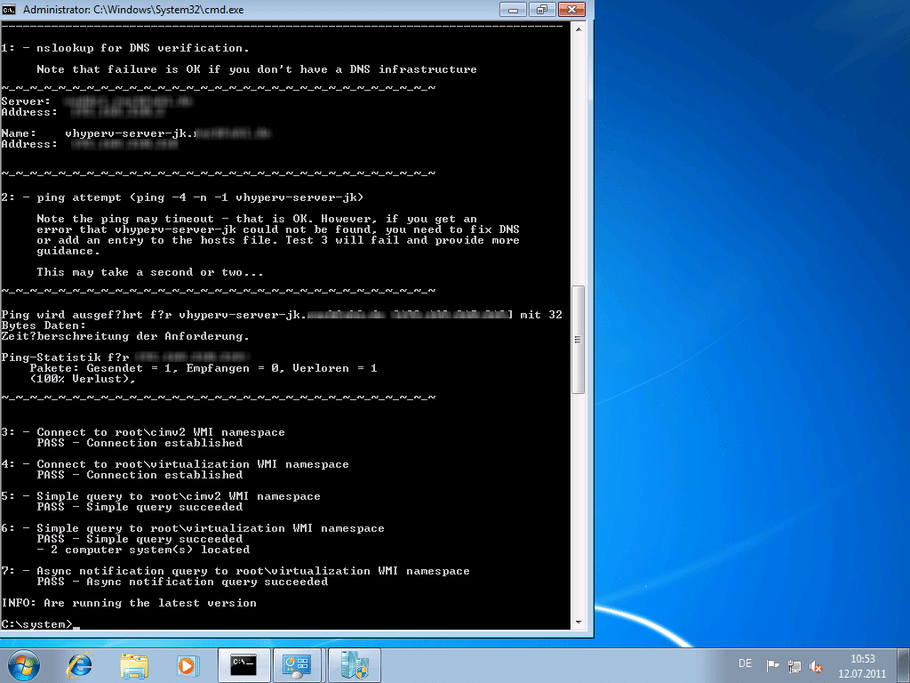Click the '- 2 computer system(s) located' line
910x683 pixels.
[x=143, y=550]
